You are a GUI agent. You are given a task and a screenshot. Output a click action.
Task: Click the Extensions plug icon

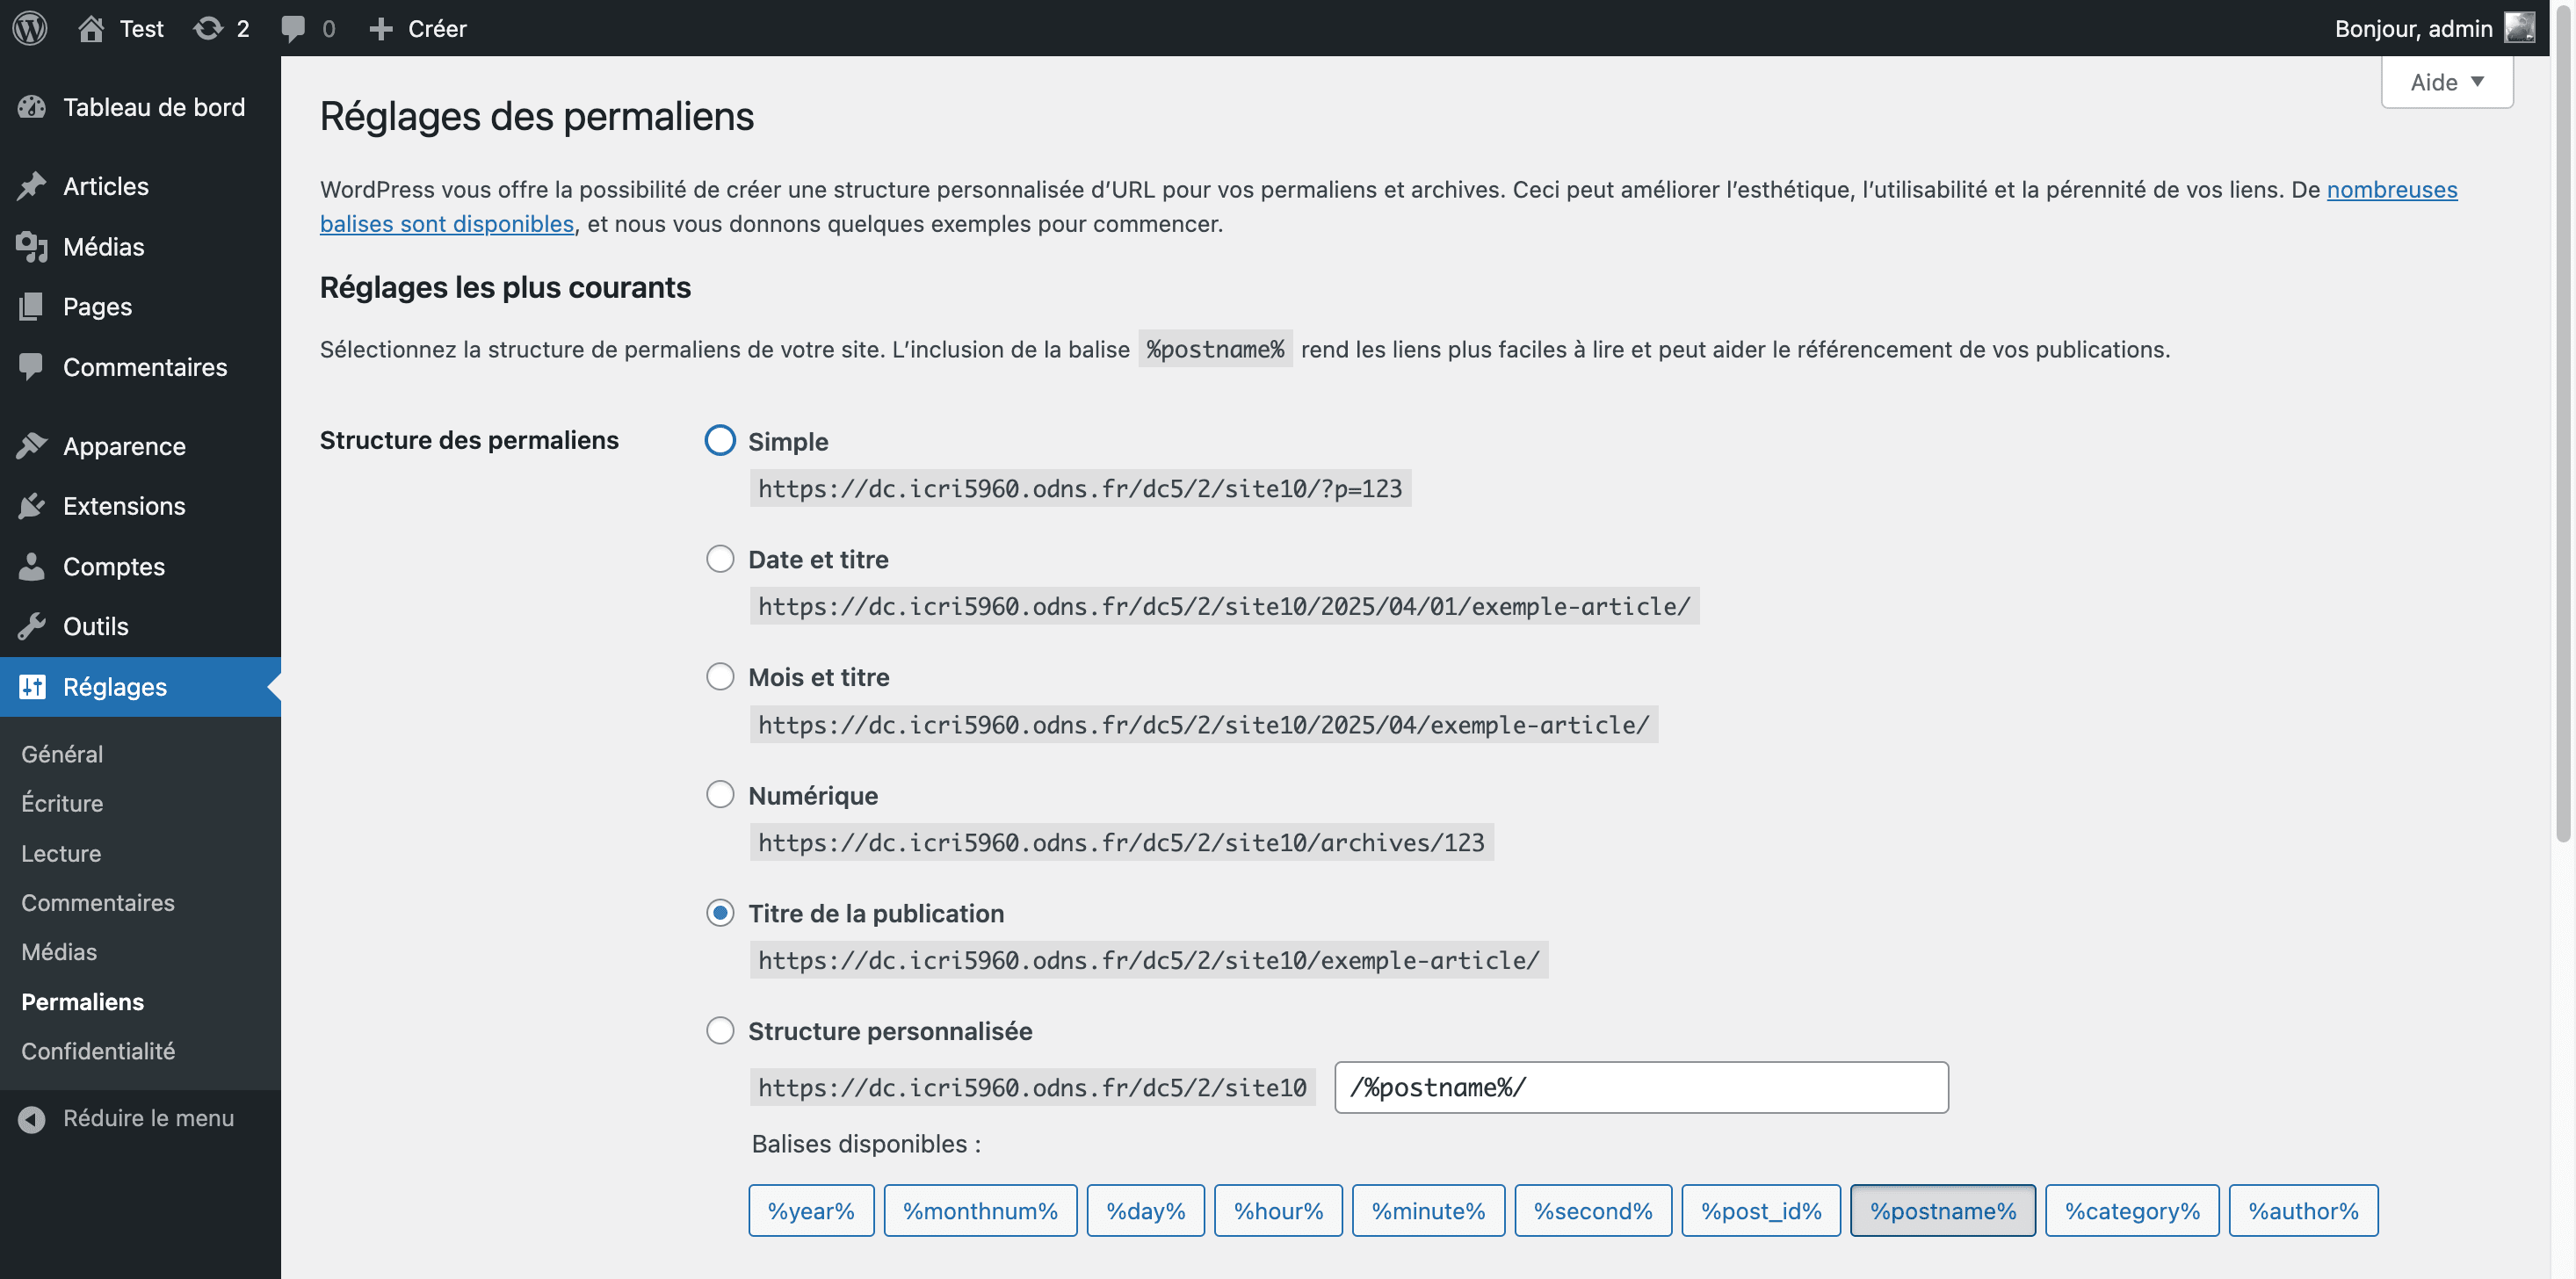(x=32, y=506)
